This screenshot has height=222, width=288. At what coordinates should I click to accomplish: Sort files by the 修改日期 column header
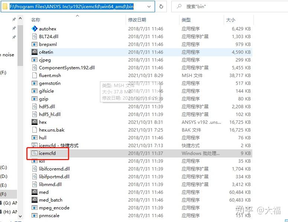point(137,20)
